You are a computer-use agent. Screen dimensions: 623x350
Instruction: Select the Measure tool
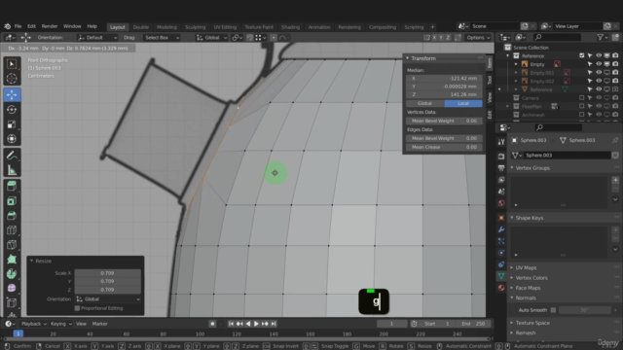coord(12,170)
